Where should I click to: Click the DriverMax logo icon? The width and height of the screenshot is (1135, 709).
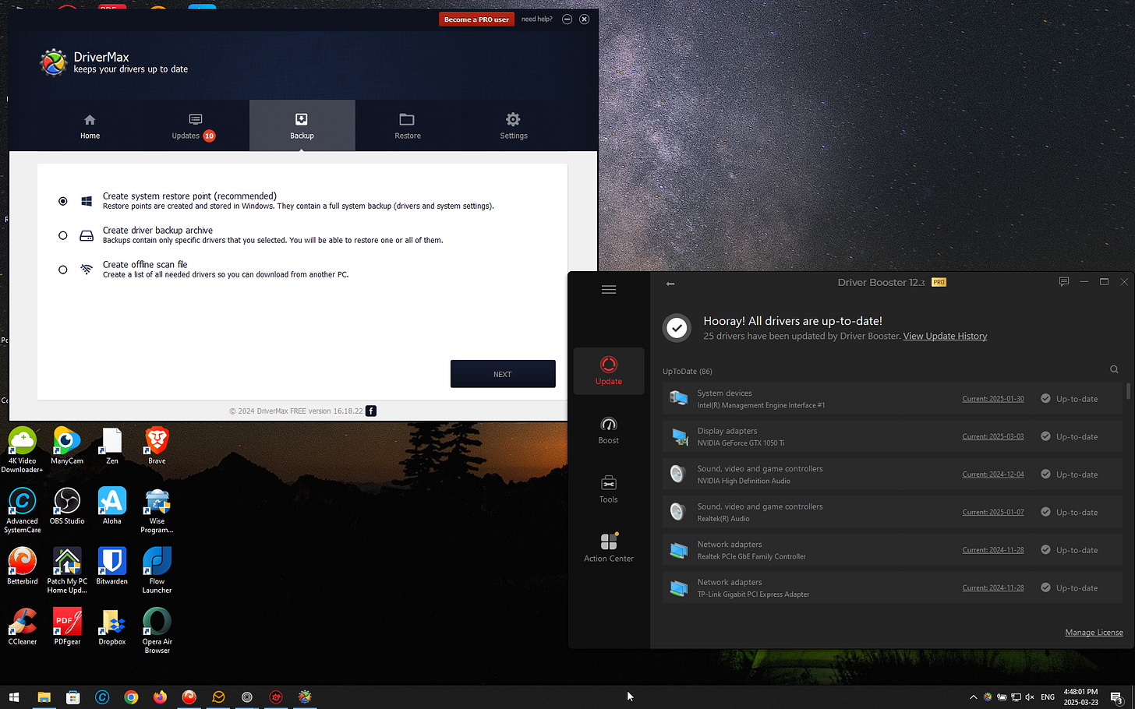[54, 62]
